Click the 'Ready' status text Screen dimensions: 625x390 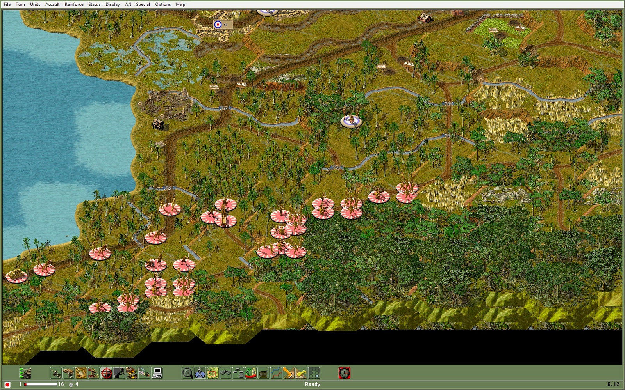pos(312,384)
